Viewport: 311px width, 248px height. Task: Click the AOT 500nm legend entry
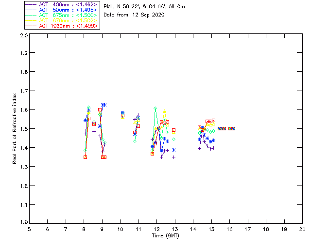(61, 10)
